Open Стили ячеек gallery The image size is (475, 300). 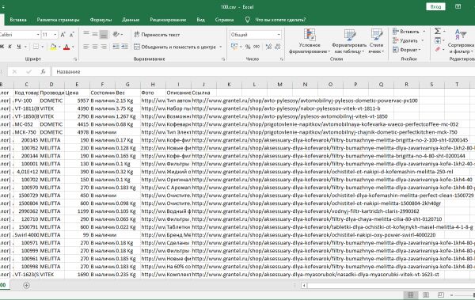(376, 41)
